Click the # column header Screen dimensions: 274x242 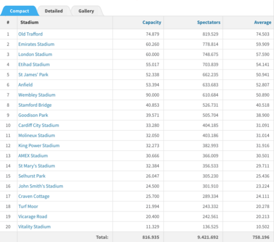8,22
